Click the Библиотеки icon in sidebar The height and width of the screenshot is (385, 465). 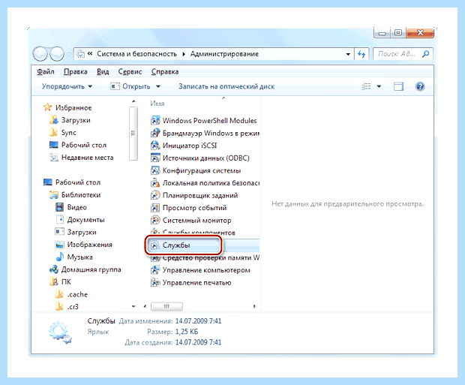pyautogui.click(x=54, y=194)
